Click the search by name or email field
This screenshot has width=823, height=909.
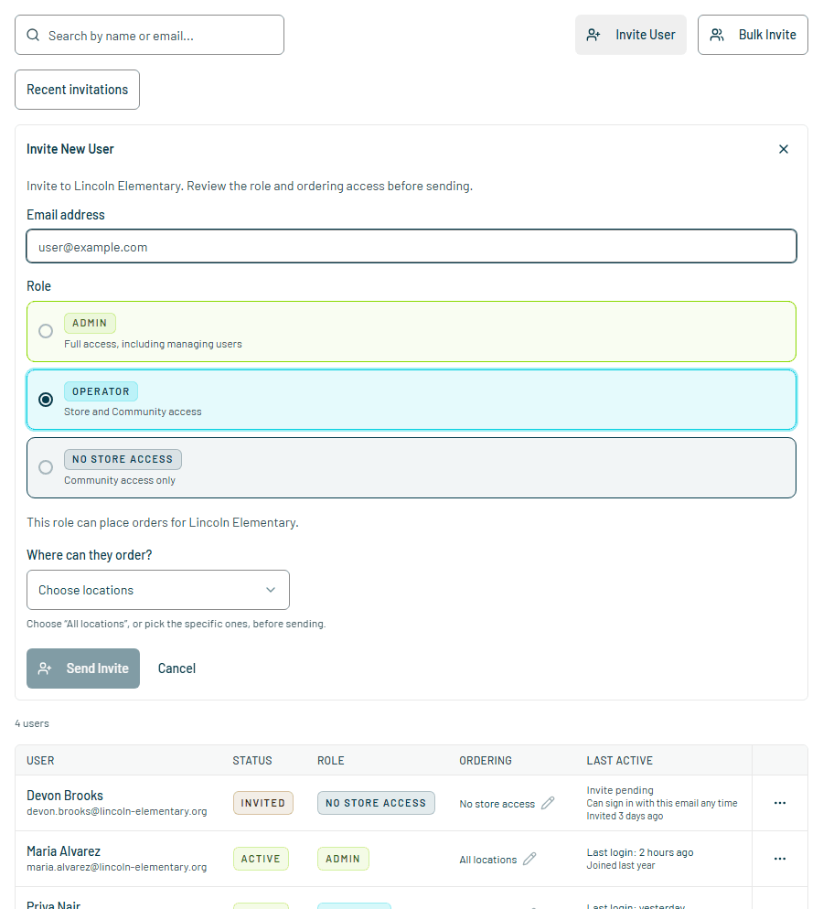[150, 36]
